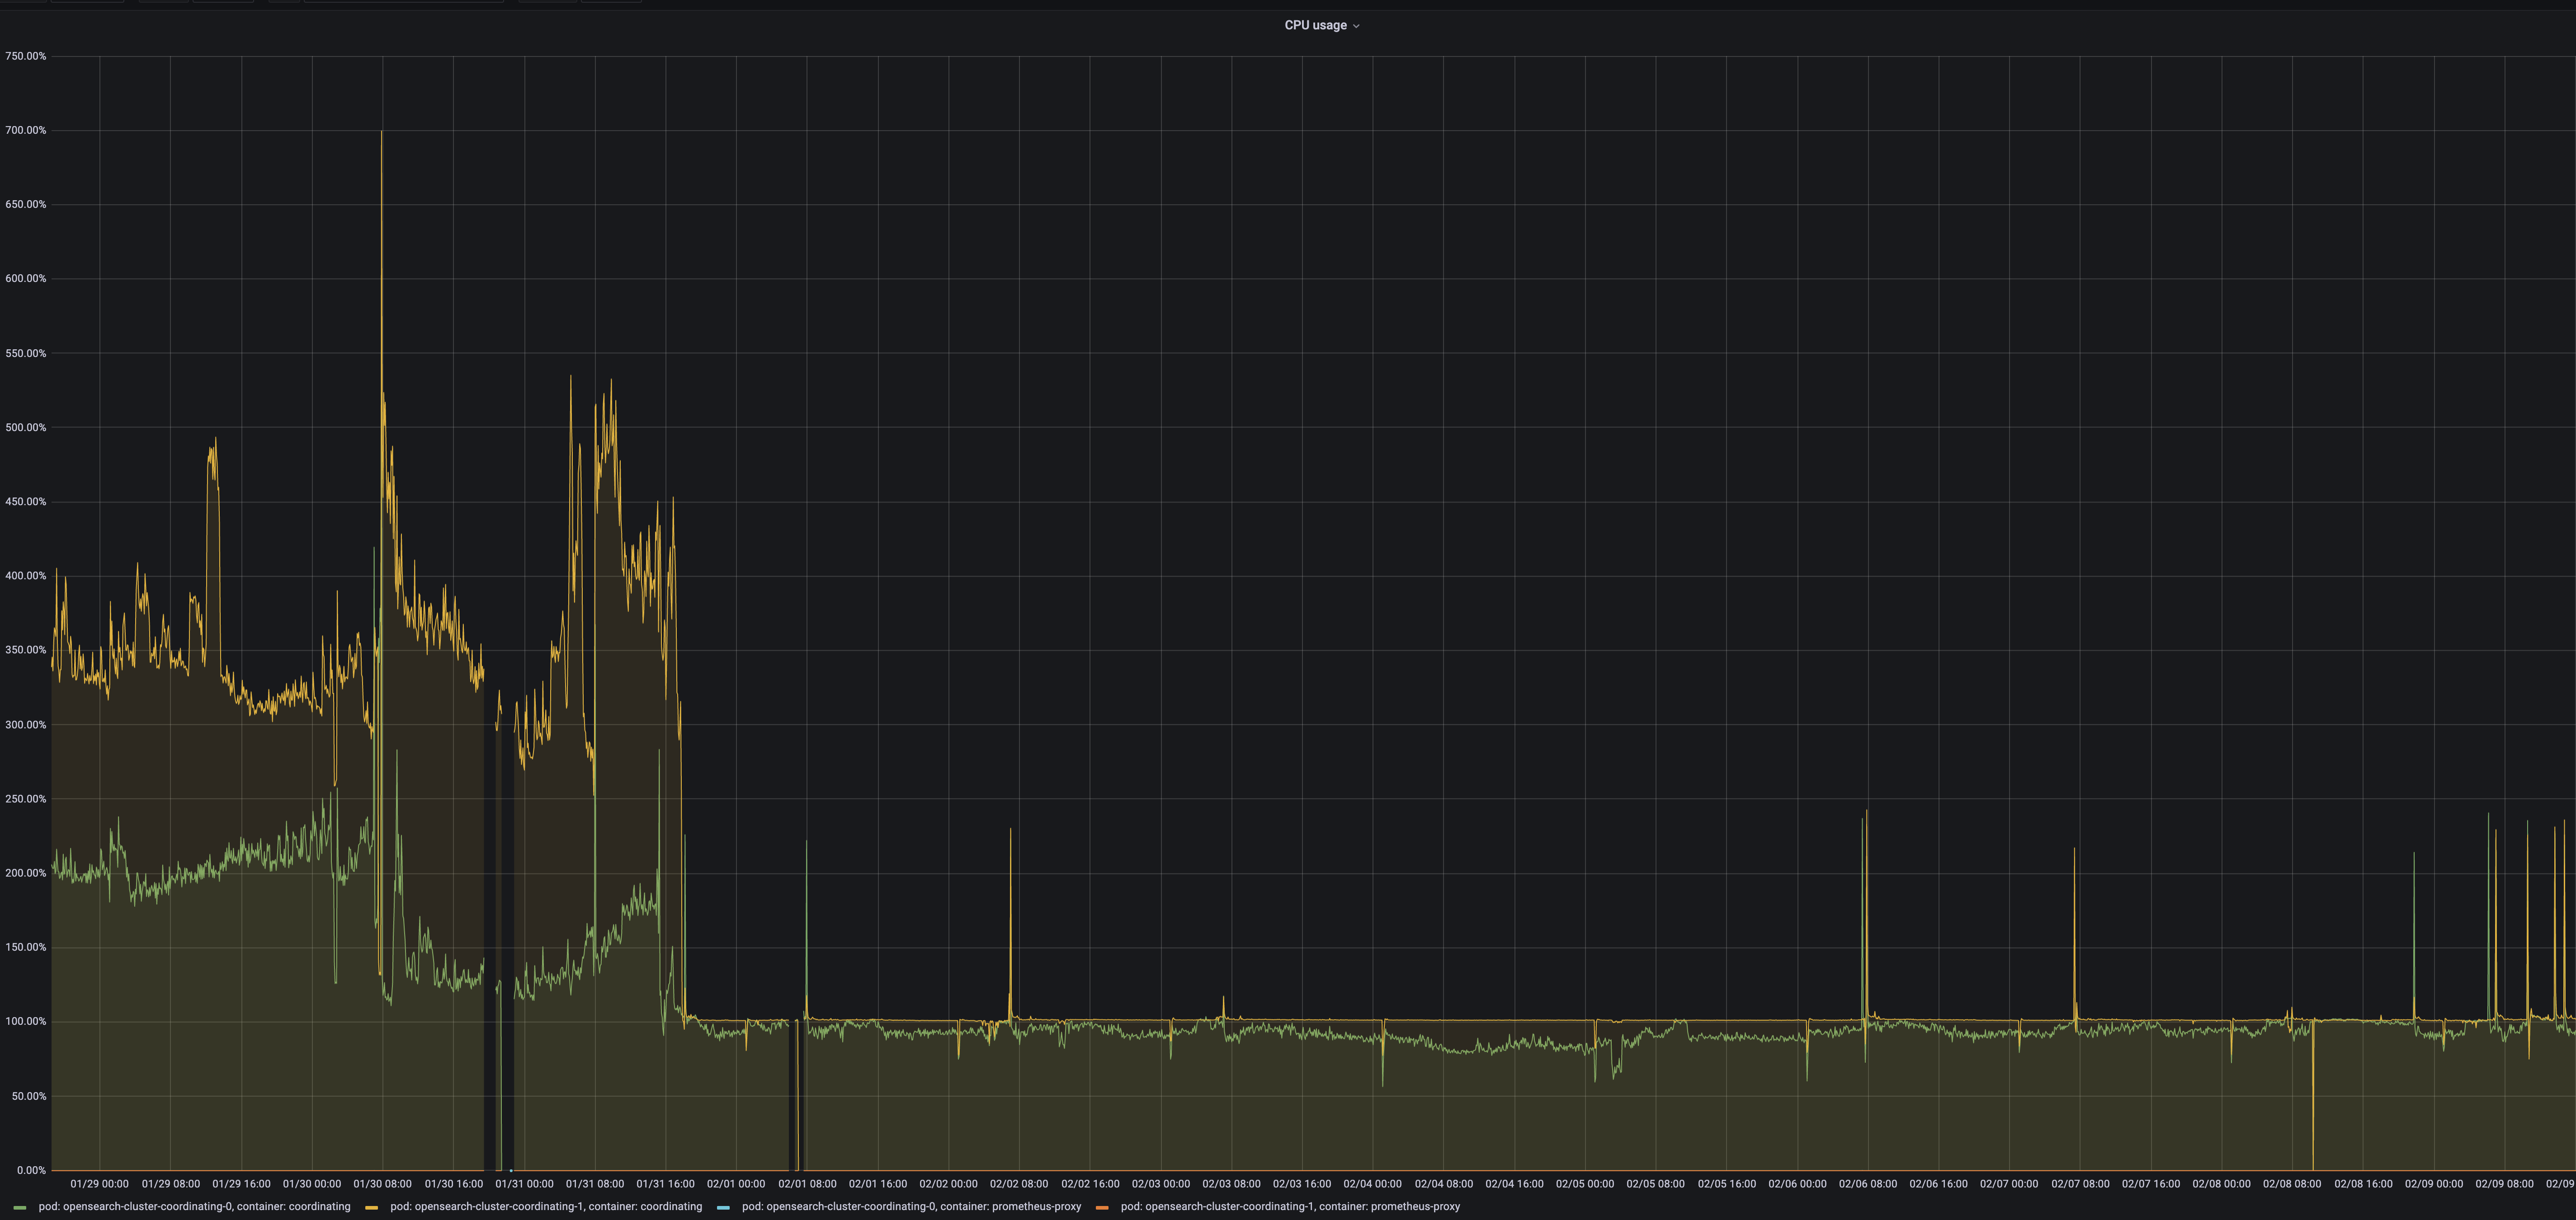The width and height of the screenshot is (2576, 1220).
Task: Click the yellow legend color marker
Action: click(371, 1207)
